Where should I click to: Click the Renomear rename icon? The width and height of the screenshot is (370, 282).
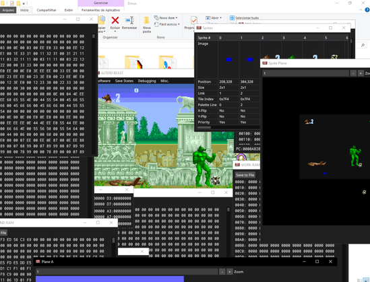point(129,20)
